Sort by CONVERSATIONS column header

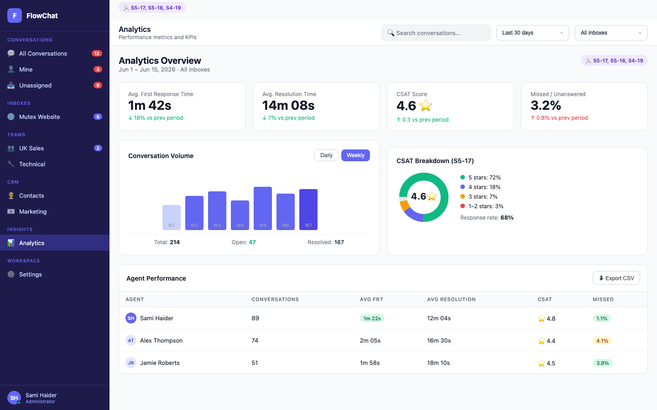275,299
